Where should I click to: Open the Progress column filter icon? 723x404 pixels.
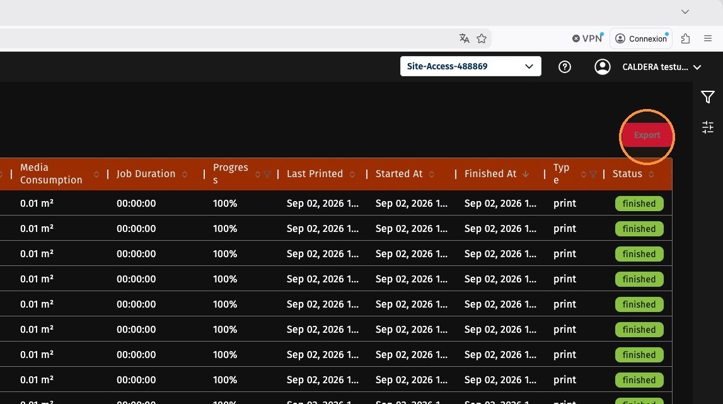click(x=267, y=175)
